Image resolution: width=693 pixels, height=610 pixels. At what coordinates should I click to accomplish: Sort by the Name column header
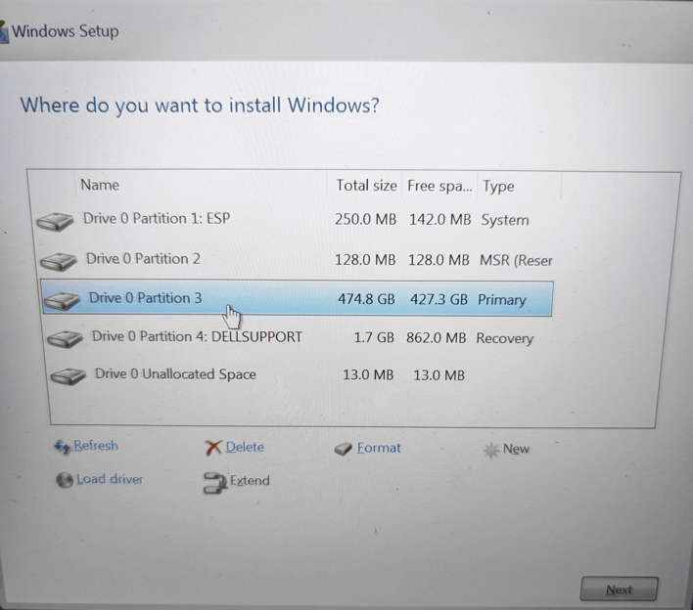pyautogui.click(x=100, y=185)
